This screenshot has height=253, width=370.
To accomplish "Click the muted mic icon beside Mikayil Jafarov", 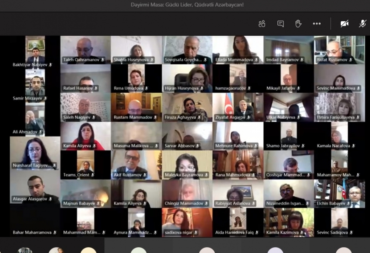I will tap(299, 88).
